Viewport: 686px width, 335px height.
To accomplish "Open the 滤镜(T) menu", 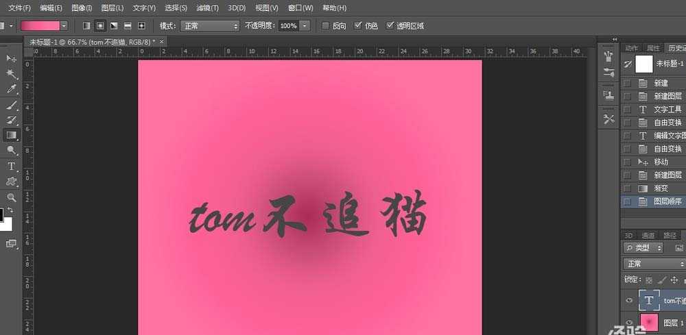I will [207, 8].
